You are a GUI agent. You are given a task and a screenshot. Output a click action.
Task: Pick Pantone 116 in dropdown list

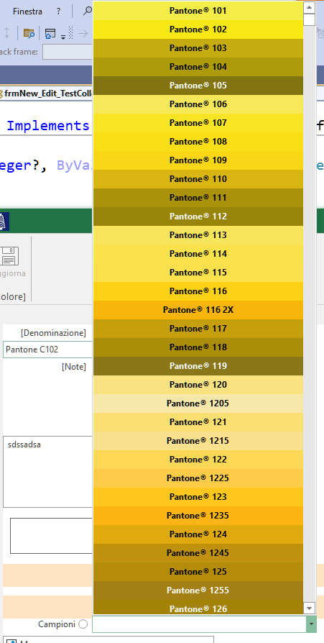tap(198, 291)
